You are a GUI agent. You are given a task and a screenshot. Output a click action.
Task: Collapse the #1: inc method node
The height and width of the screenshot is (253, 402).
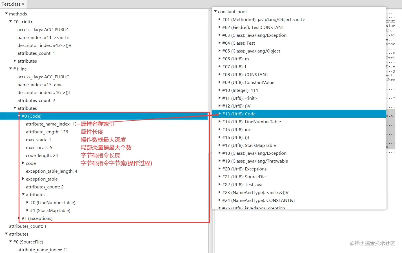click(10, 69)
